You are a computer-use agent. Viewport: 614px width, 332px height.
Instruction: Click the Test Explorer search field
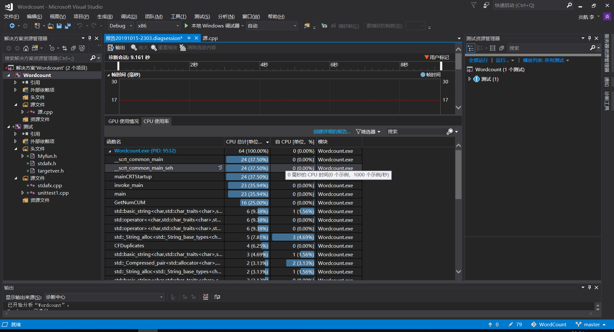click(x=548, y=48)
